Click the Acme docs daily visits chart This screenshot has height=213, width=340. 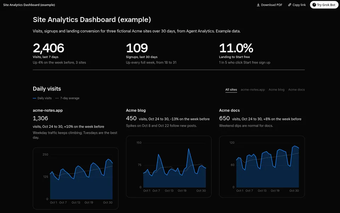tap(262, 167)
